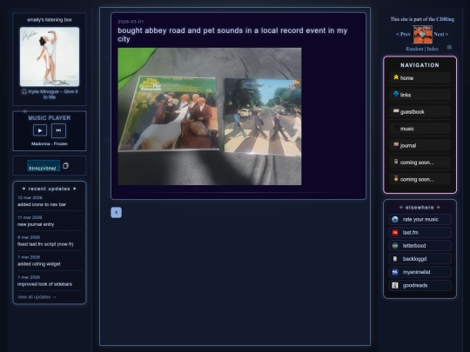
Task: Click 'Madonna - Frozen' track label
Action: coord(50,143)
